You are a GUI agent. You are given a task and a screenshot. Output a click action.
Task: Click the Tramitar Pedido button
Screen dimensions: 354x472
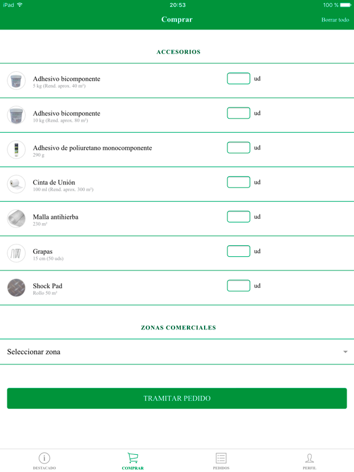[x=177, y=398]
